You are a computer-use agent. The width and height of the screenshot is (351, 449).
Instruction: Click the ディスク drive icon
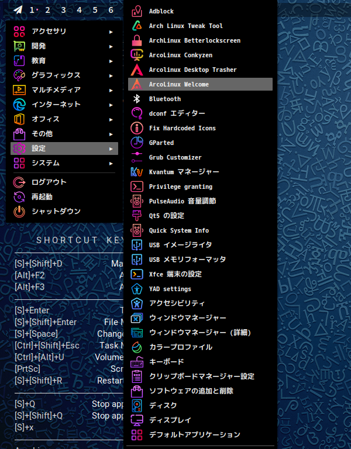(x=137, y=406)
